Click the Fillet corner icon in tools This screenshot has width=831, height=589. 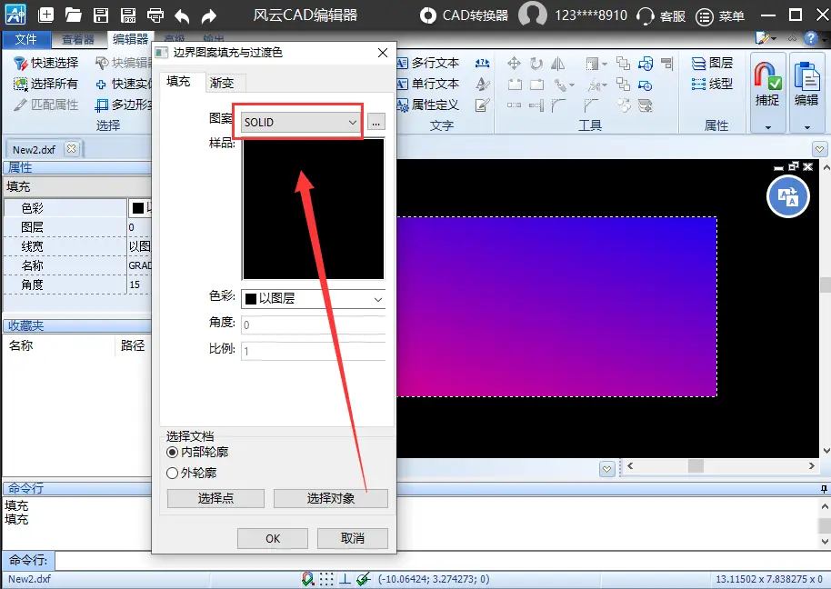point(558,105)
